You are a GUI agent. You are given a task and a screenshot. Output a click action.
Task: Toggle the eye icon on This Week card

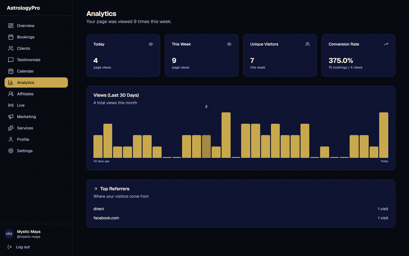(x=229, y=44)
